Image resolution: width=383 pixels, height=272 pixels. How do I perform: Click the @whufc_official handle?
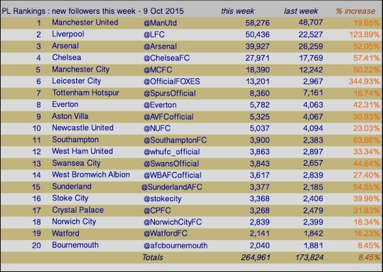[172, 152]
